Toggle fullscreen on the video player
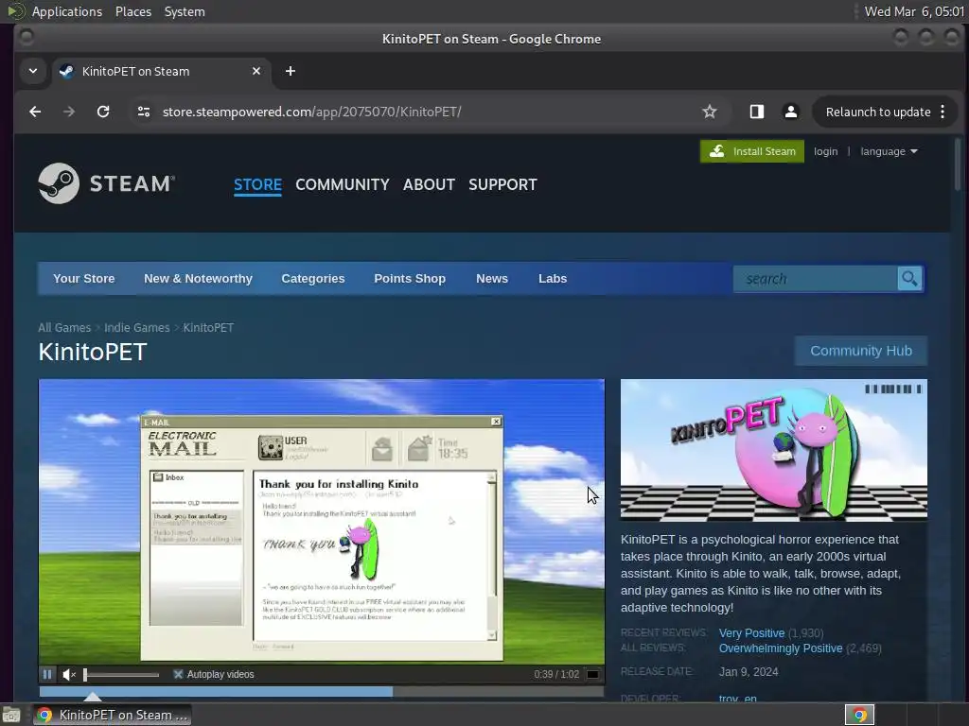Image resolution: width=969 pixels, height=726 pixels. point(592,674)
